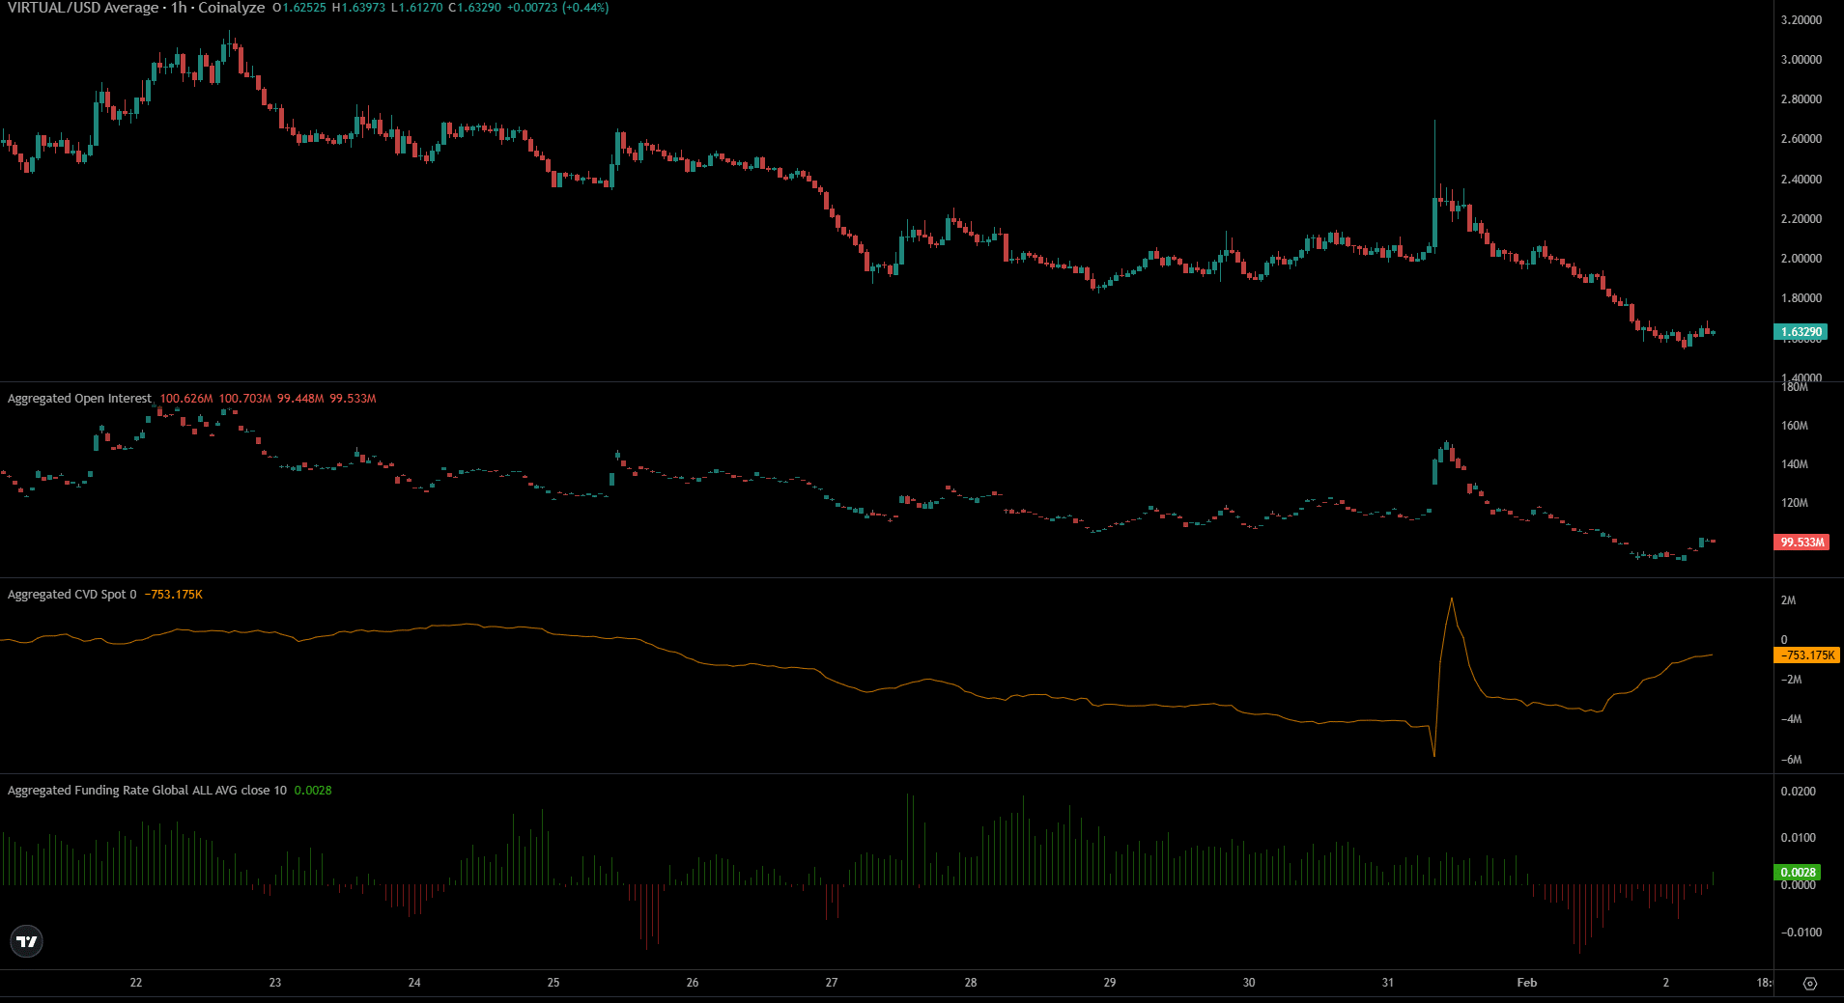Click date 22 on the time axis
This screenshot has width=1844, height=1003.
[x=136, y=983]
